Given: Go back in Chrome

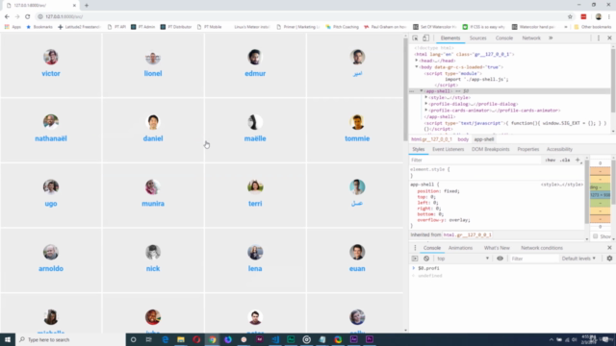Looking at the screenshot, I should point(7,16).
